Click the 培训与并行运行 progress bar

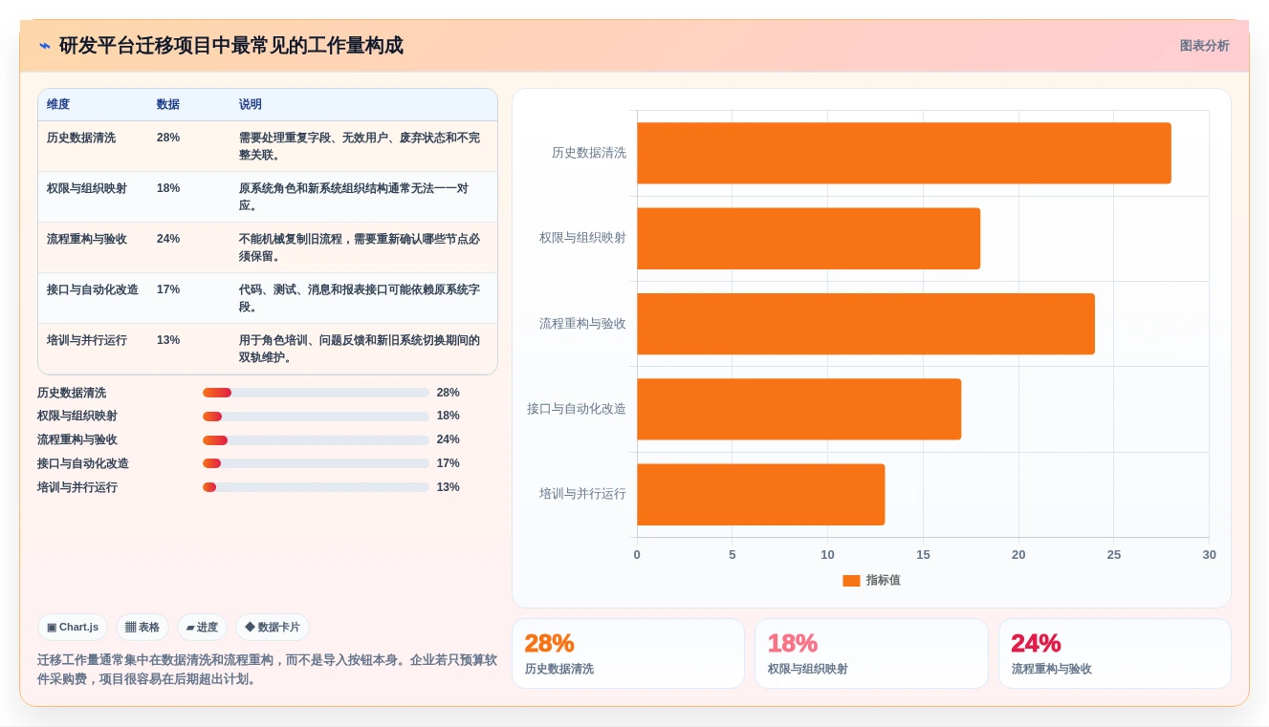(316, 487)
